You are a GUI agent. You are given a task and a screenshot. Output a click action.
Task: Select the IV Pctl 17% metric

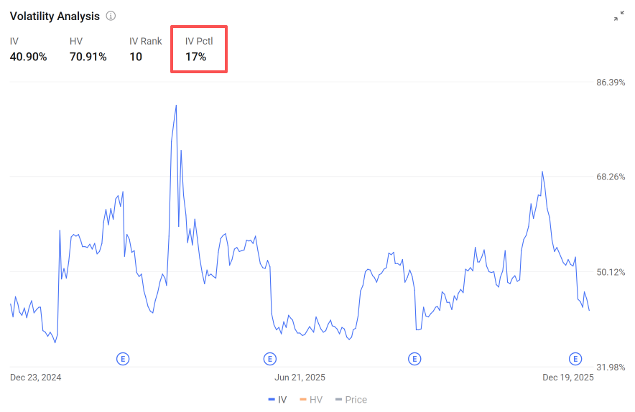pos(199,49)
